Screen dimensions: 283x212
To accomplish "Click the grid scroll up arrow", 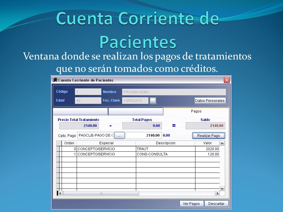I will coord(222,143).
